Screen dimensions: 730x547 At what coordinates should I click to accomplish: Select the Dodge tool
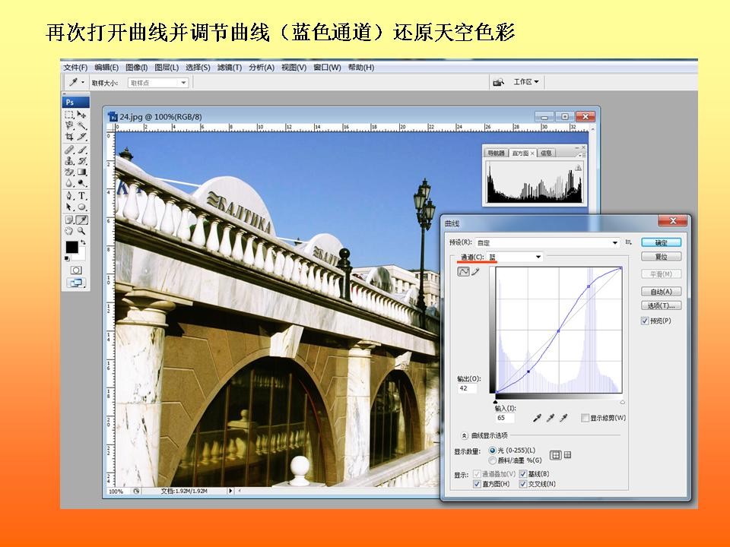pyautogui.click(x=82, y=183)
